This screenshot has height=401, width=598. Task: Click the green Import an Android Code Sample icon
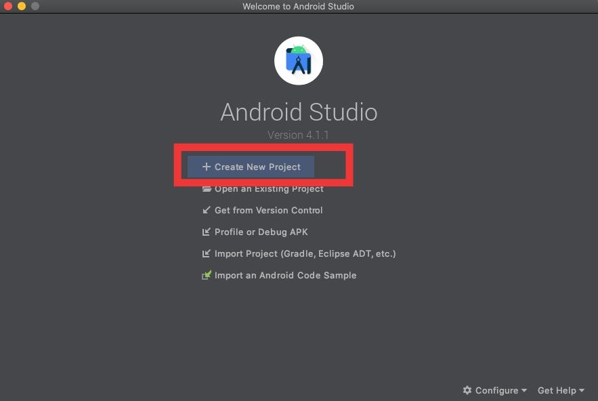tap(207, 275)
